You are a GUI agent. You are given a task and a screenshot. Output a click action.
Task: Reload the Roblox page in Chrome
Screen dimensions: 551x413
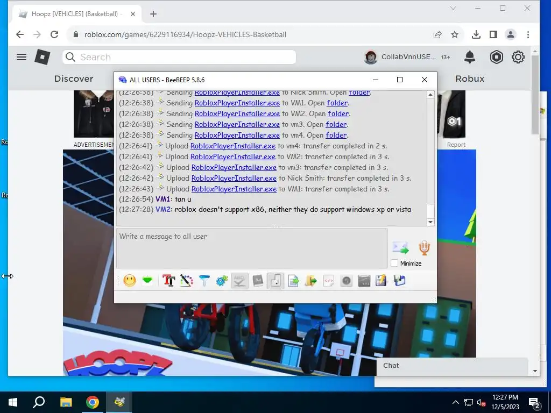click(54, 34)
